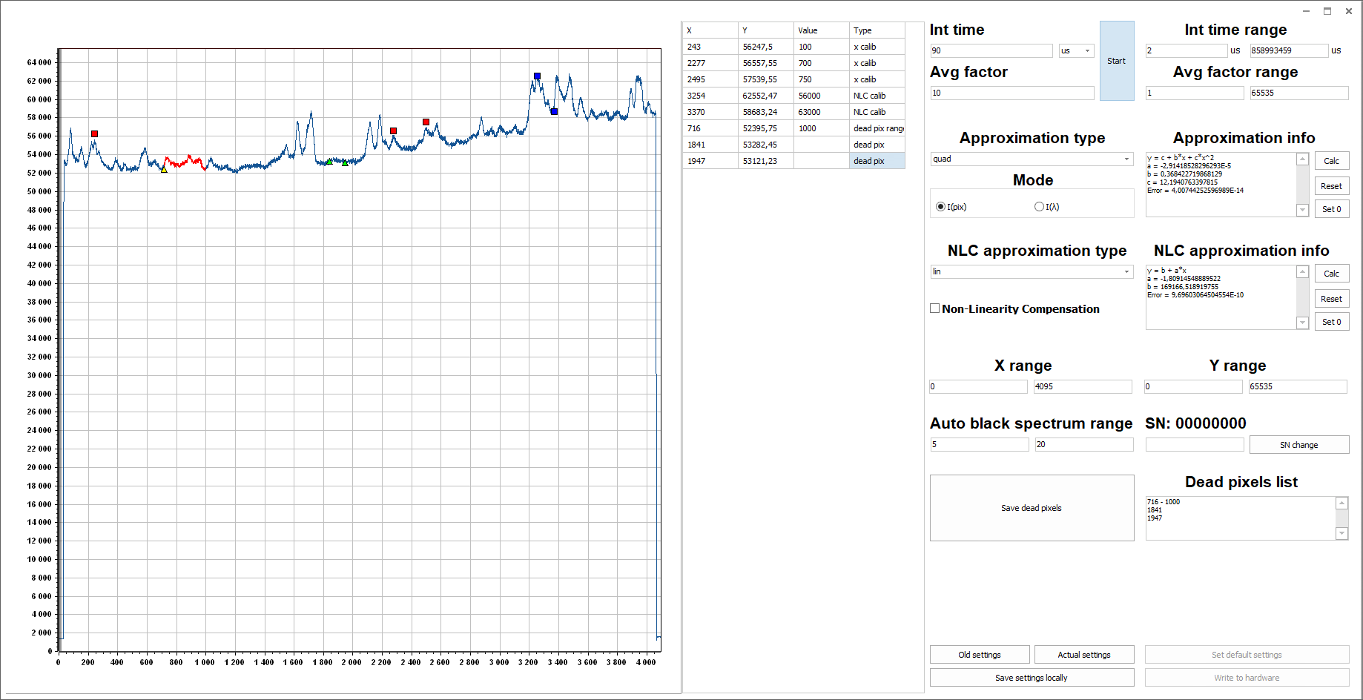
Task: Open the Int time unit dropdown
Action: tap(1076, 51)
